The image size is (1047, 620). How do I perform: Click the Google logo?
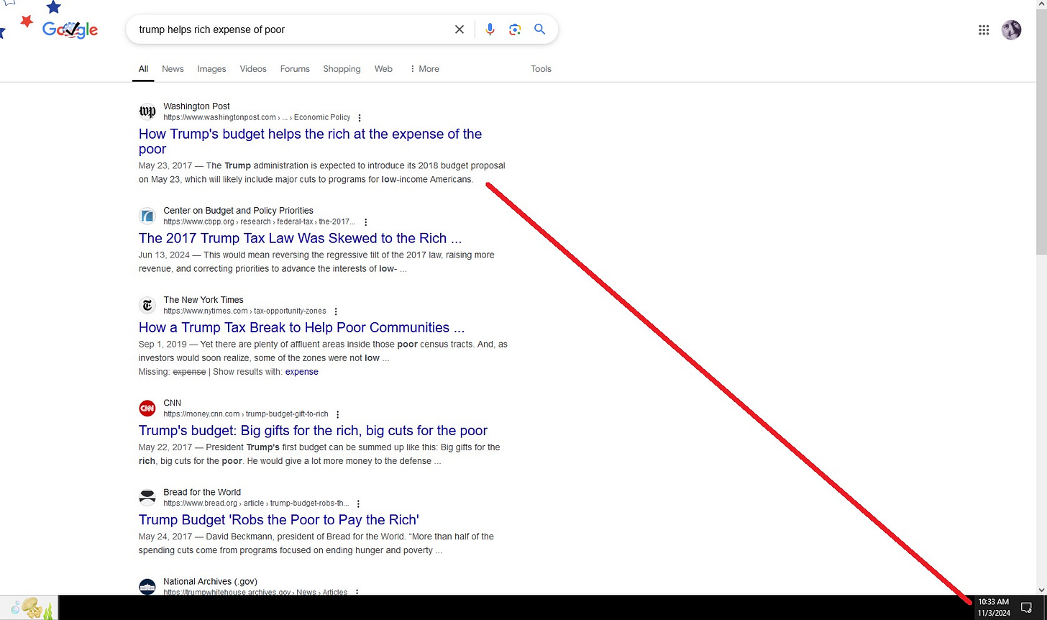70,29
